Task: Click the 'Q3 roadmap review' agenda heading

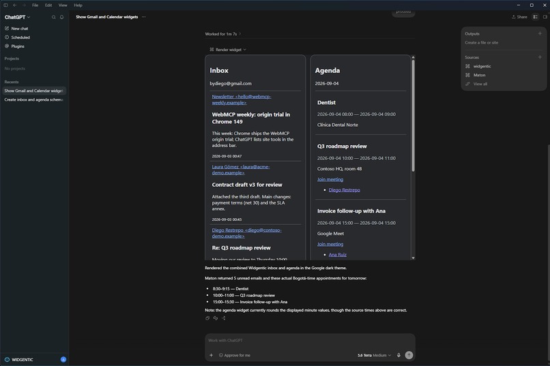Action: tap(342, 147)
